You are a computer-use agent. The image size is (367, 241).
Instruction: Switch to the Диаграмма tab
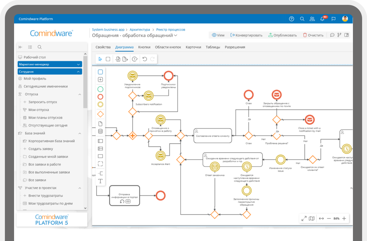pyautogui.click(x=124, y=47)
